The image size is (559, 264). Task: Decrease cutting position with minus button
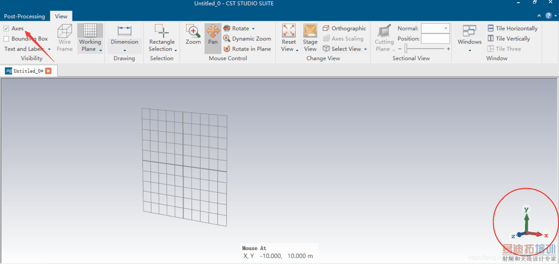[400, 49]
